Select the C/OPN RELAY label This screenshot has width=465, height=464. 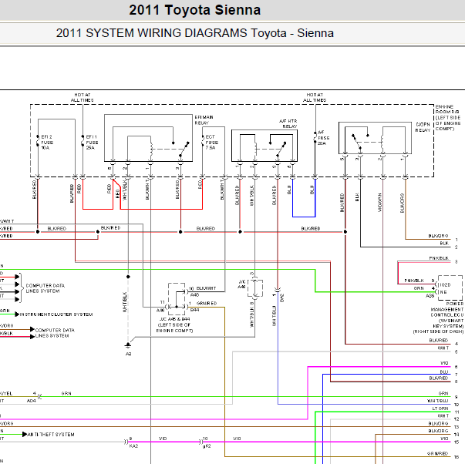[423, 127]
